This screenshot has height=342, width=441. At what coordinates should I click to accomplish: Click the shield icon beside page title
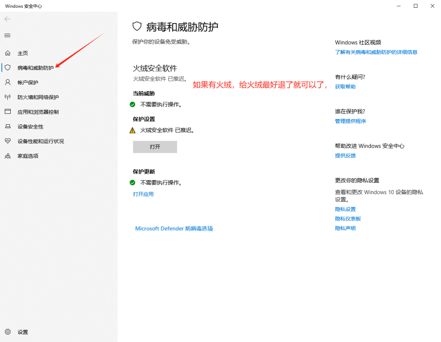pyautogui.click(x=137, y=26)
